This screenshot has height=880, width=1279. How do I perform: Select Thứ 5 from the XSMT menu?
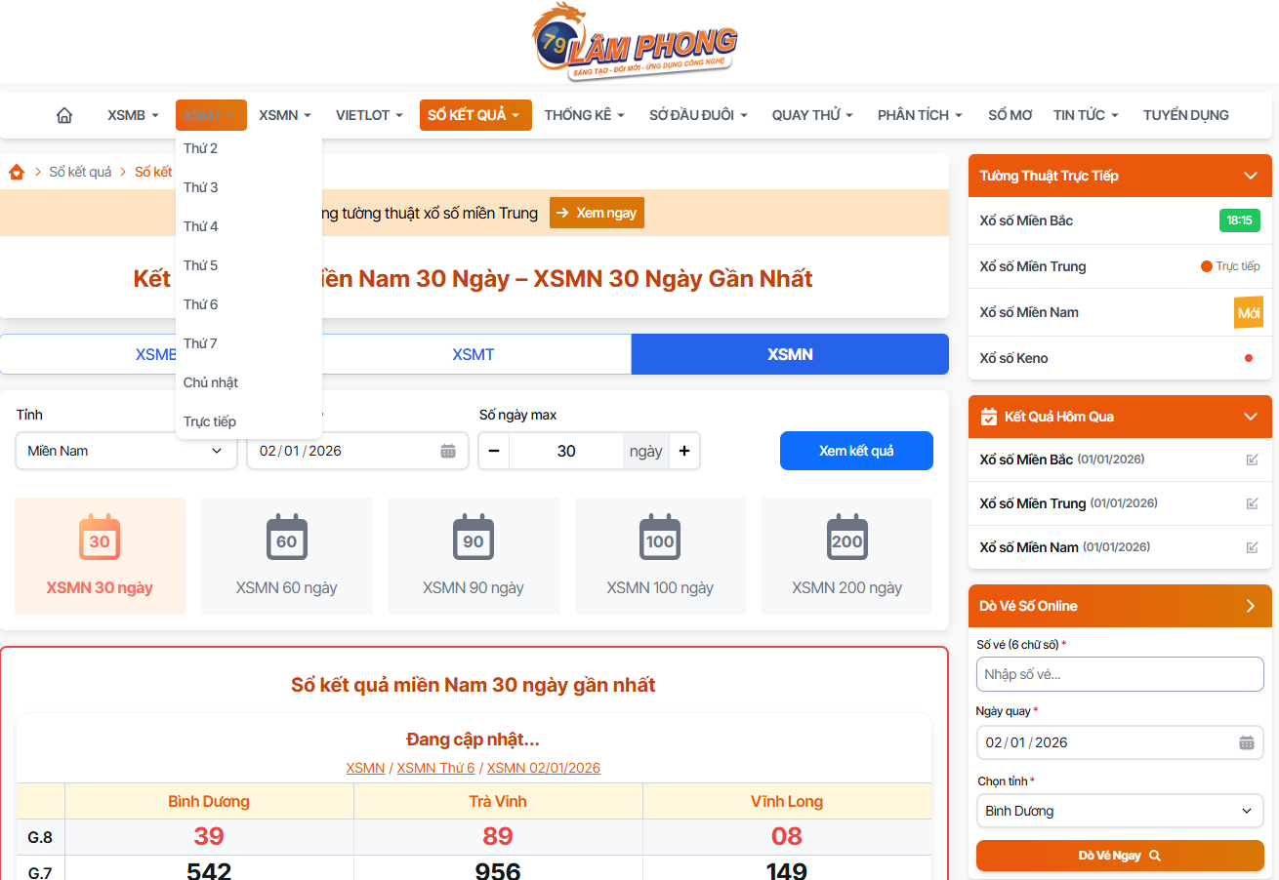[x=200, y=264]
